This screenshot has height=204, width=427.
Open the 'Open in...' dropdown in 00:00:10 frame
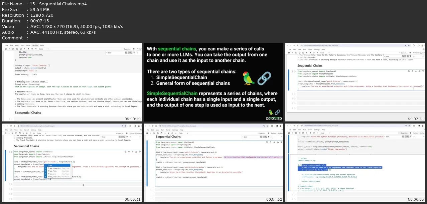pyautogui.click(x=127, y=49)
